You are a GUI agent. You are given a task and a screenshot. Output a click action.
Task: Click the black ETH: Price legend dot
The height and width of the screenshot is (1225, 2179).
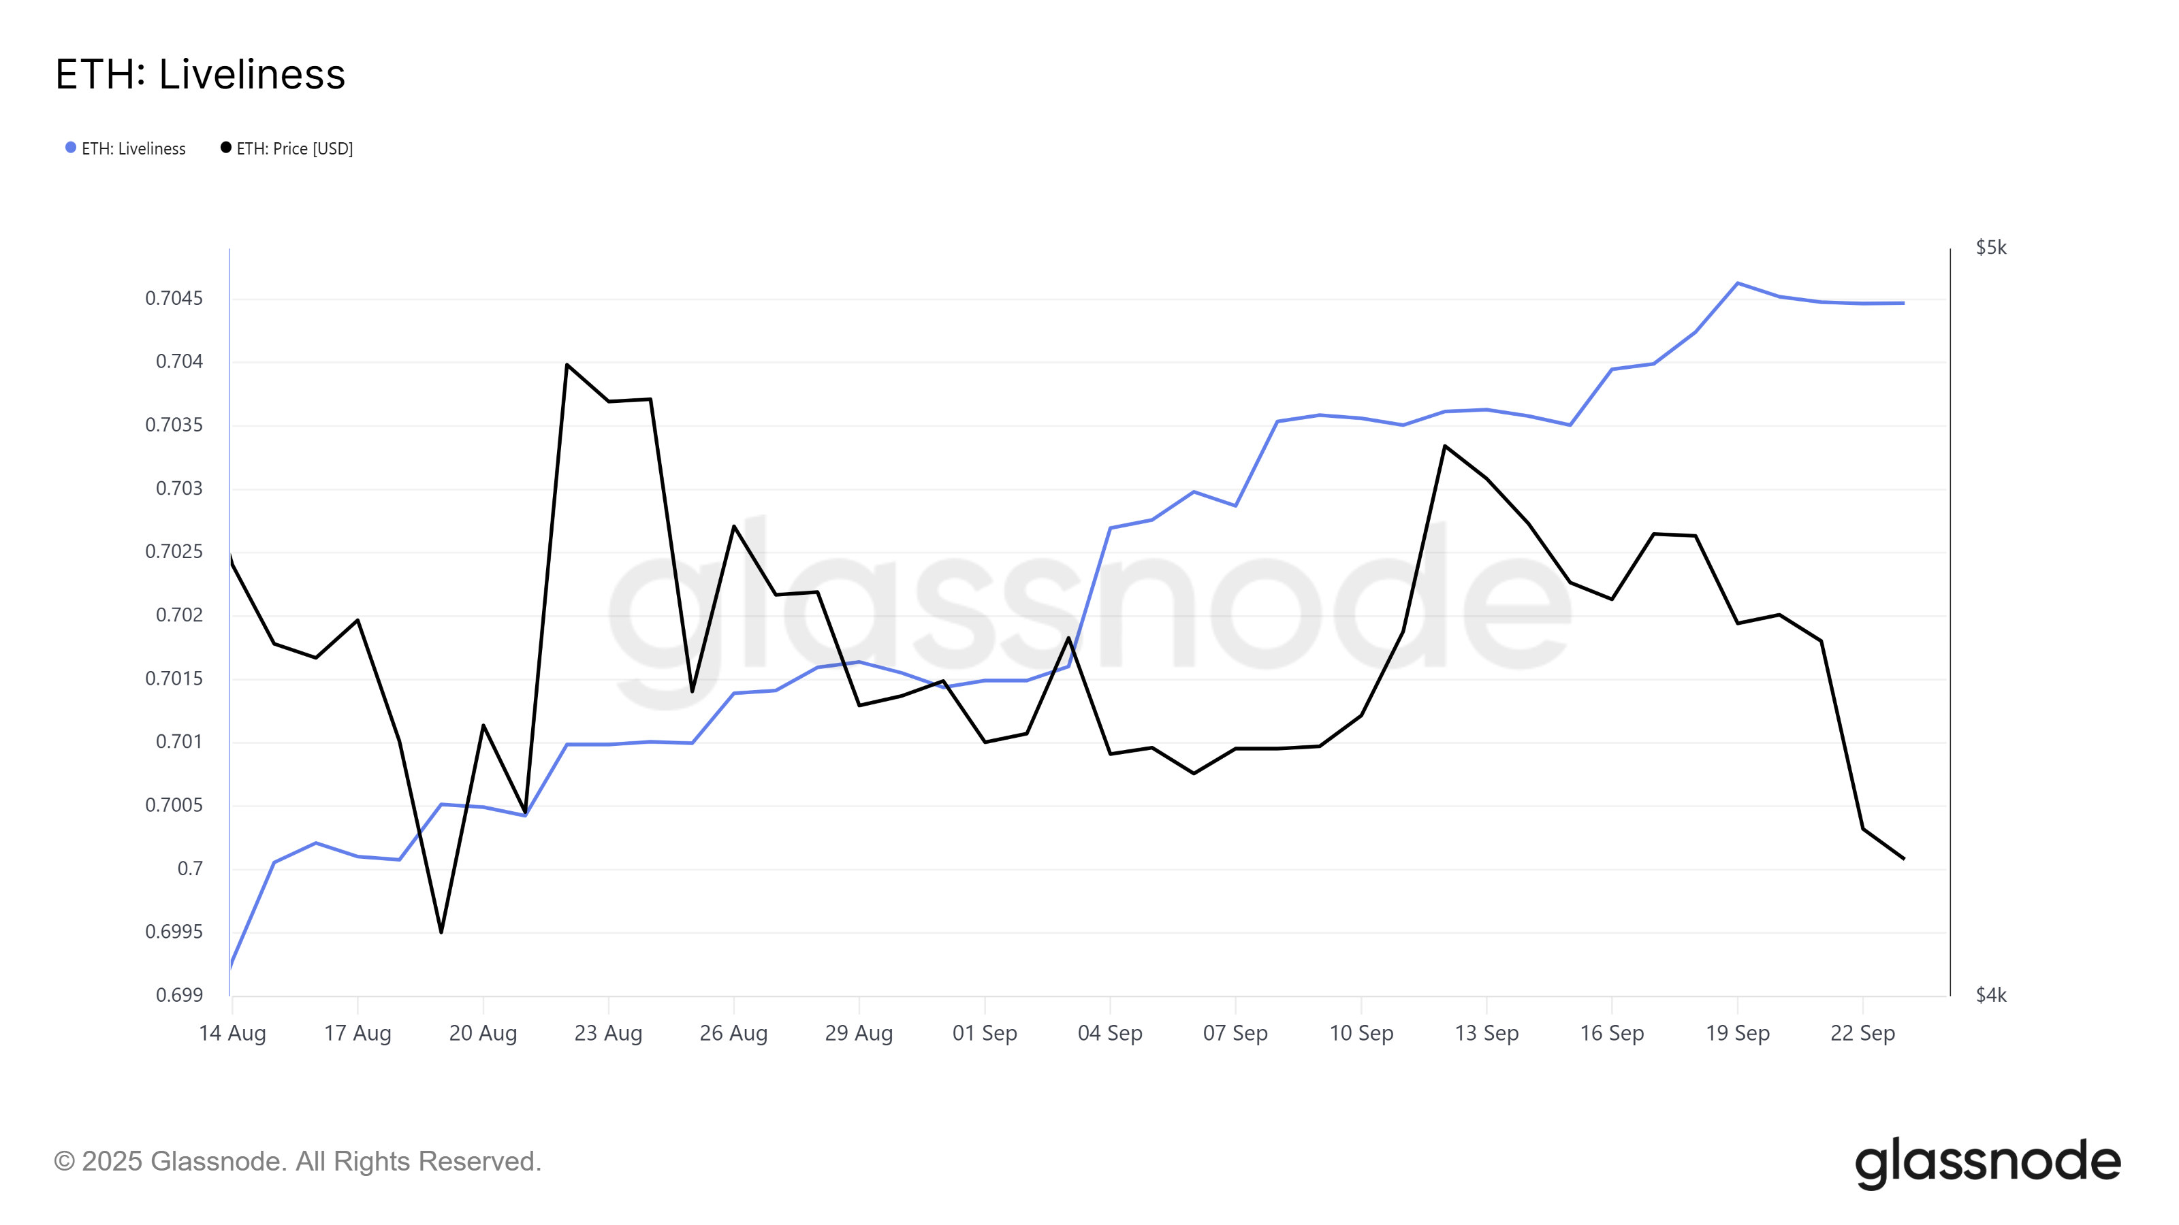click(x=226, y=148)
